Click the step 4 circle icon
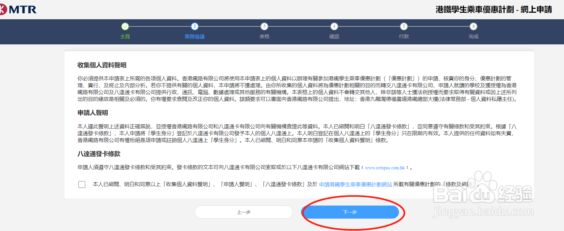564x231 pixels. (334, 26)
